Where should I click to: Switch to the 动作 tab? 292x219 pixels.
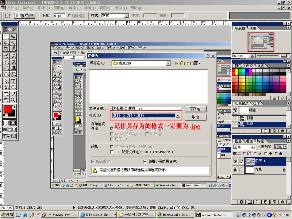tap(256, 103)
